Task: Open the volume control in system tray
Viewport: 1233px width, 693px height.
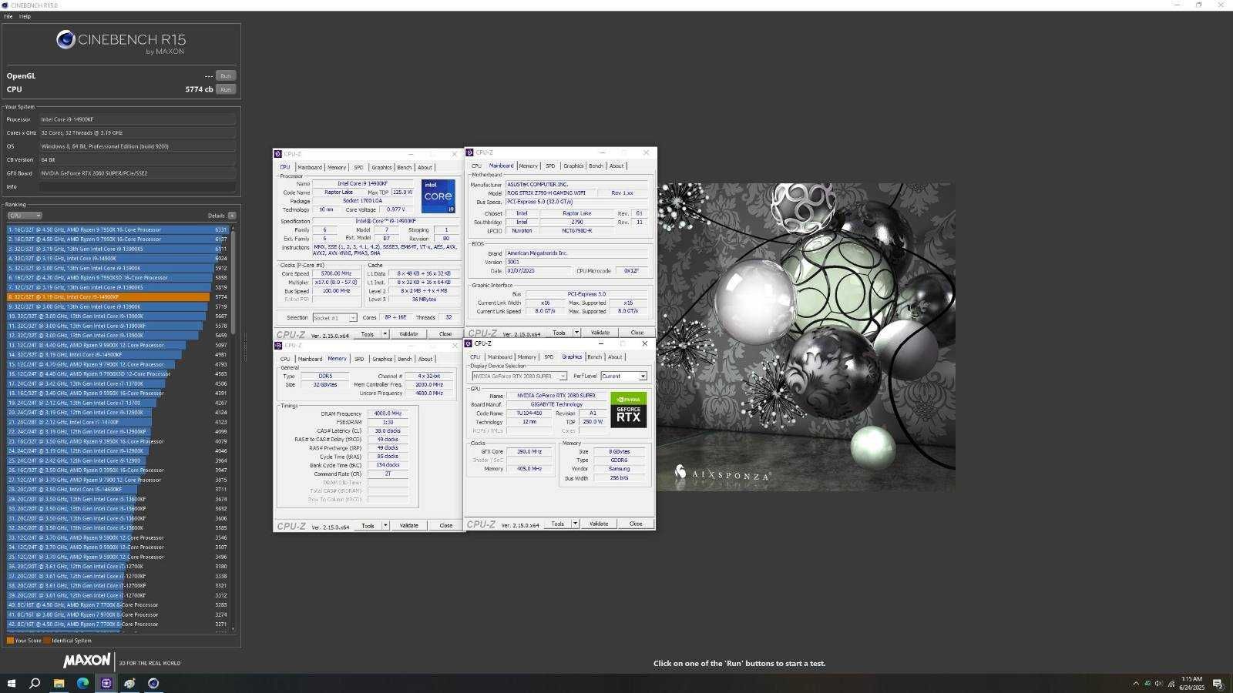Action: coord(1158,684)
